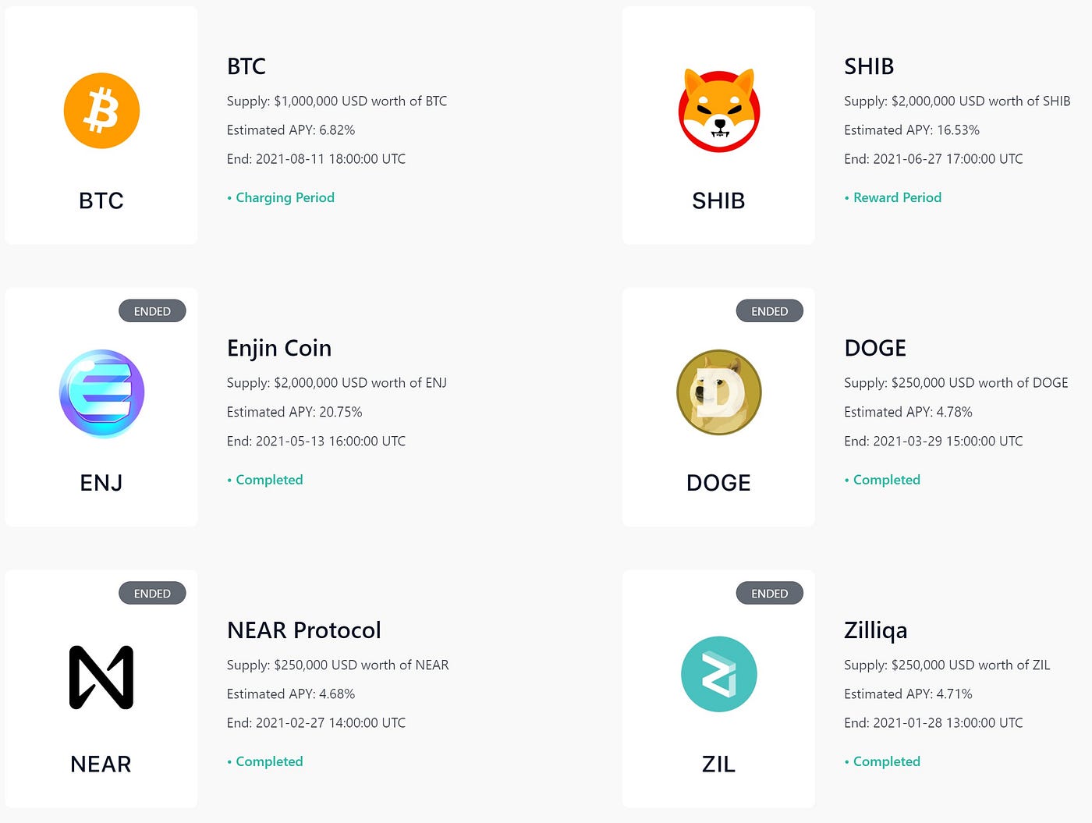
Task: Click the Reward Period status text
Action: point(897,197)
